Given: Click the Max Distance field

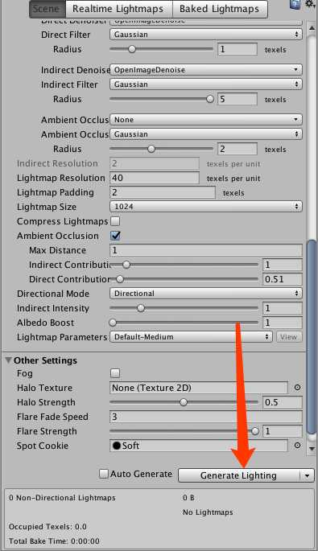Looking at the screenshot, I should coord(206,250).
